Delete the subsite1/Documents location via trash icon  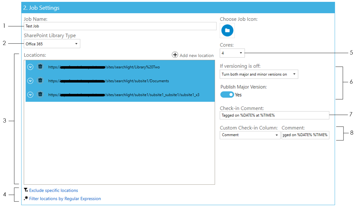40,80
